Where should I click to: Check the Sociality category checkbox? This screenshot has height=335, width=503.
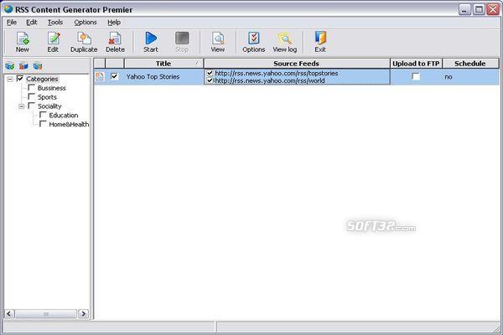pos(32,106)
